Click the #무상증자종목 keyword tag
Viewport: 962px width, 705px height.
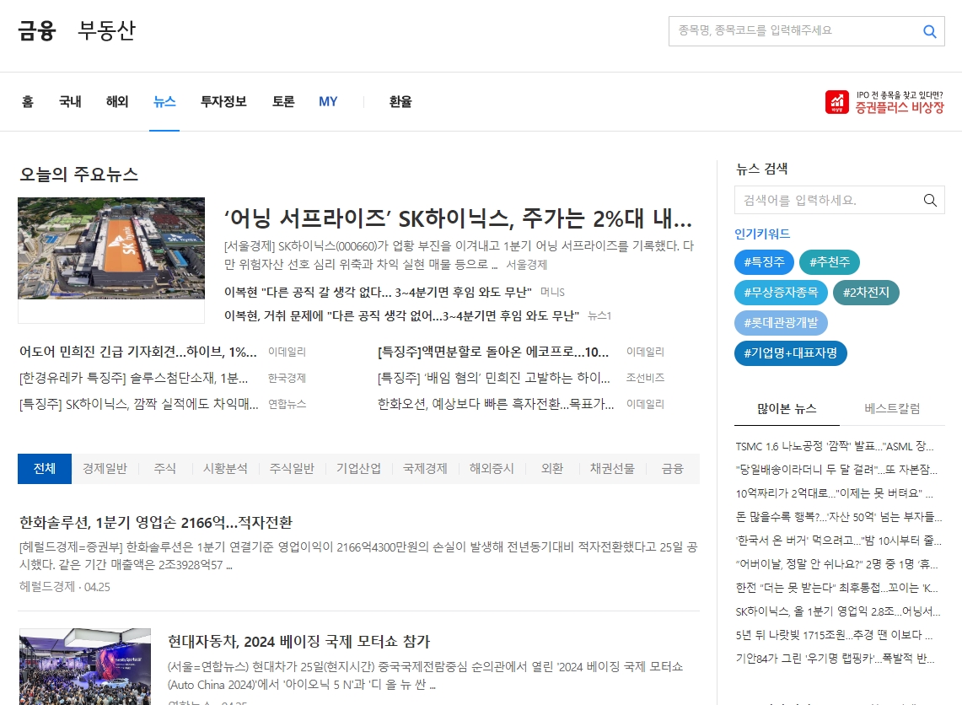point(781,292)
